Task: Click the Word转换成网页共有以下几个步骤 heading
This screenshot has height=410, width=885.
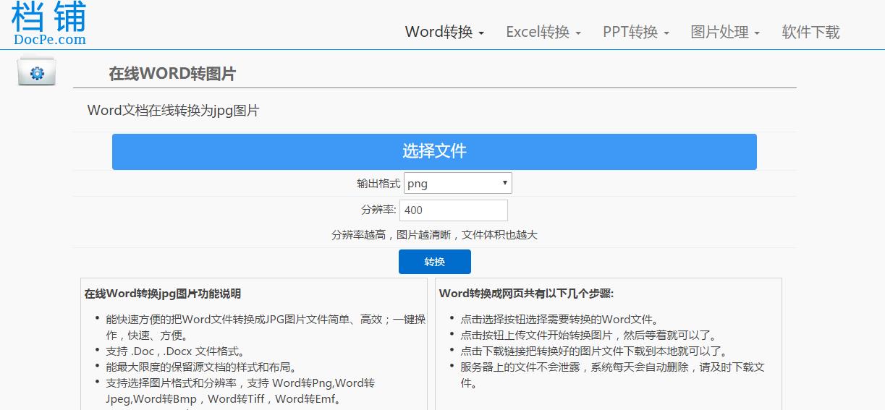Action: (x=526, y=294)
